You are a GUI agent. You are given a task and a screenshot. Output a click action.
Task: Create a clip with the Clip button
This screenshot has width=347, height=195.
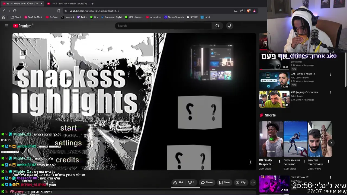coord(241,183)
